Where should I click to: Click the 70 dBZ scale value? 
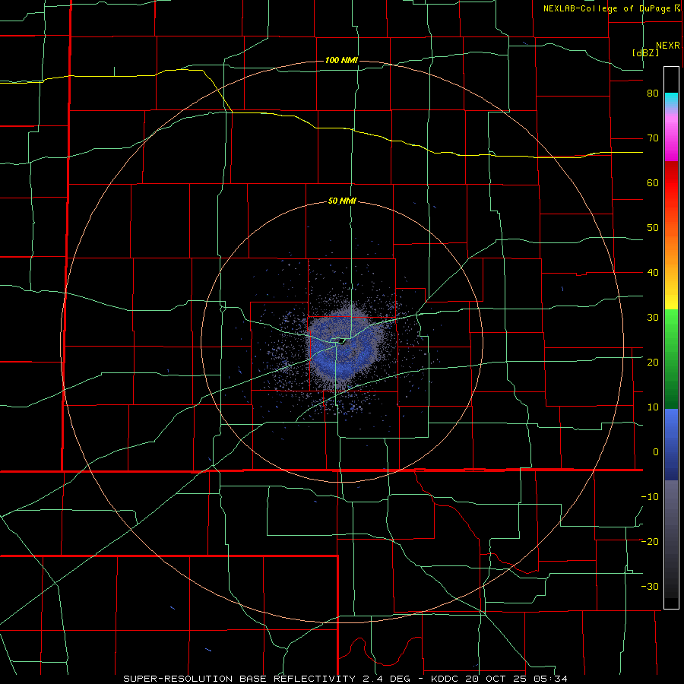pyautogui.click(x=653, y=138)
